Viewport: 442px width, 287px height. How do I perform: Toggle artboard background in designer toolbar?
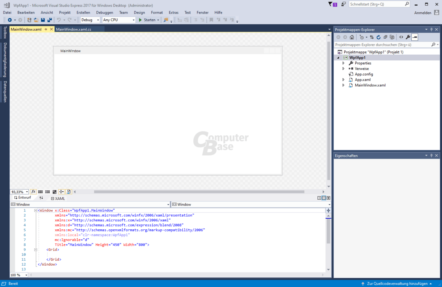coord(55,192)
